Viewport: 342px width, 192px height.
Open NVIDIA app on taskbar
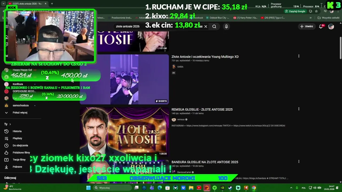tap(222, 188)
